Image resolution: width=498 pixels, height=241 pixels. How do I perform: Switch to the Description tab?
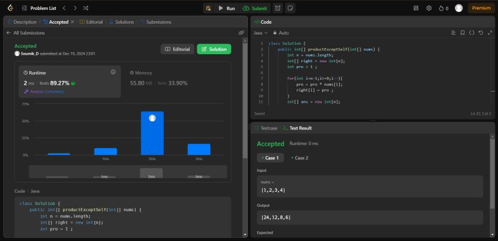(x=22, y=22)
